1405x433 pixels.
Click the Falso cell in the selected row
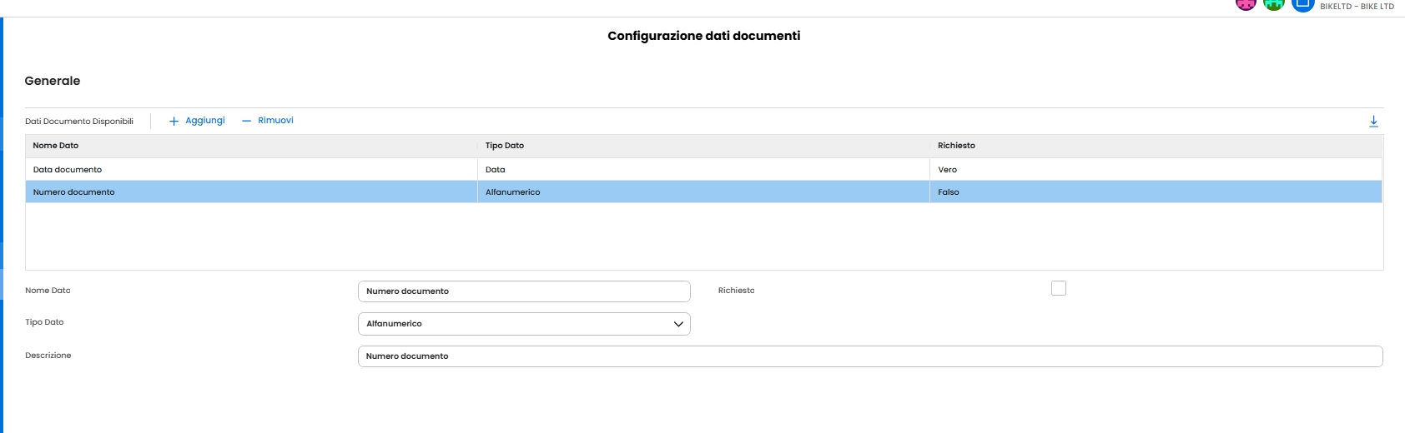949,192
